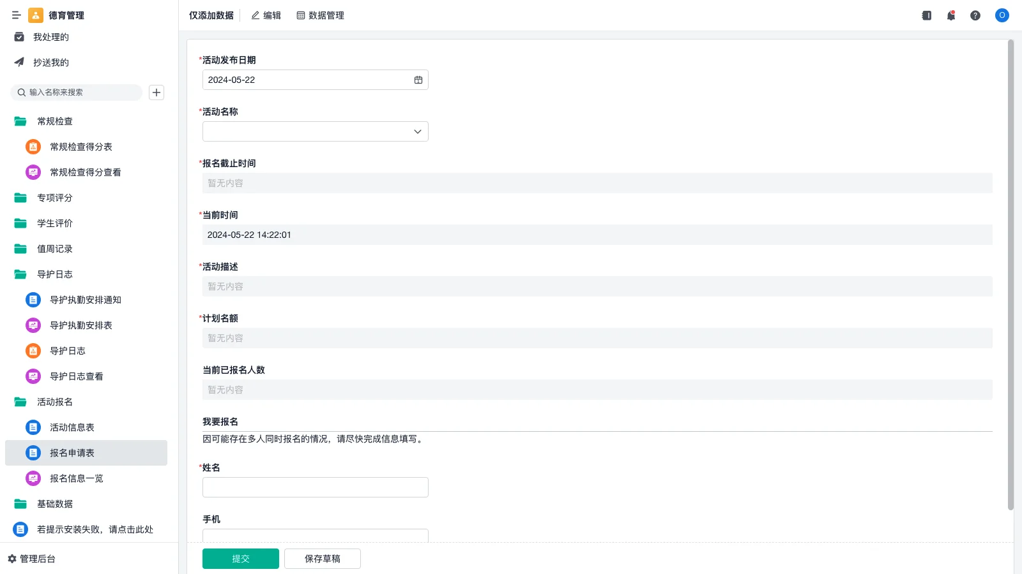This screenshot has width=1022, height=574.
Task: Click the dark book icon in top bar
Action: coord(927,15)
